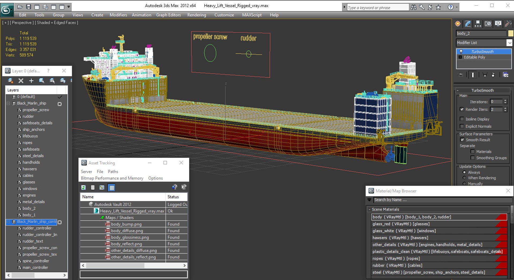Click the Status column header in Asset Tracking

pos(177,197)
